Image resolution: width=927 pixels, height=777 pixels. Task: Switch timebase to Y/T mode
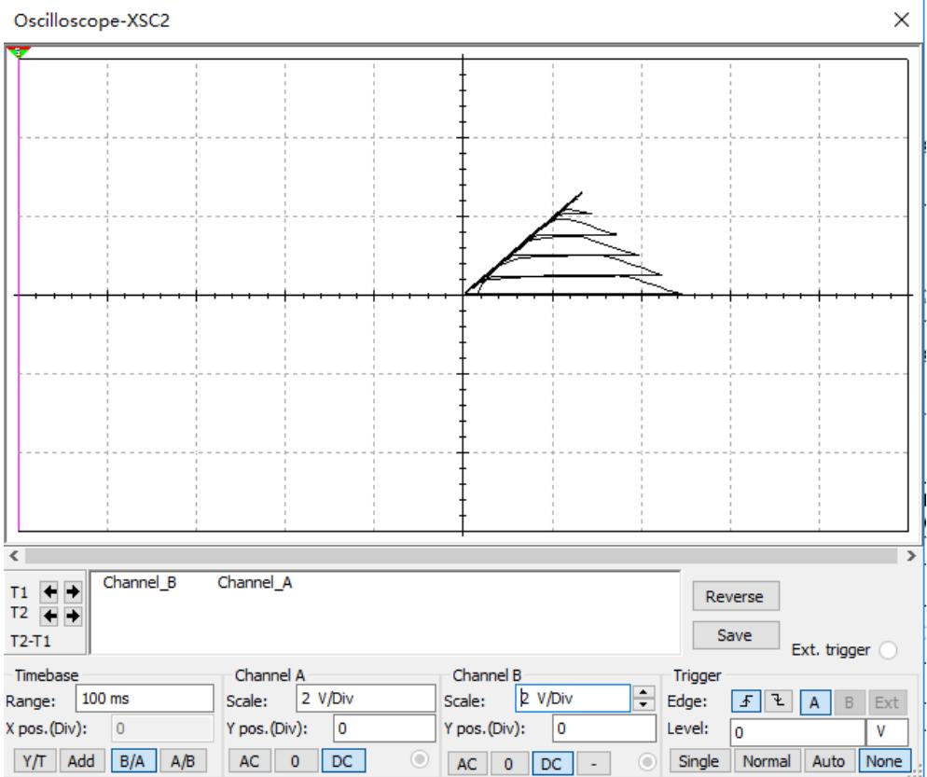30,762
